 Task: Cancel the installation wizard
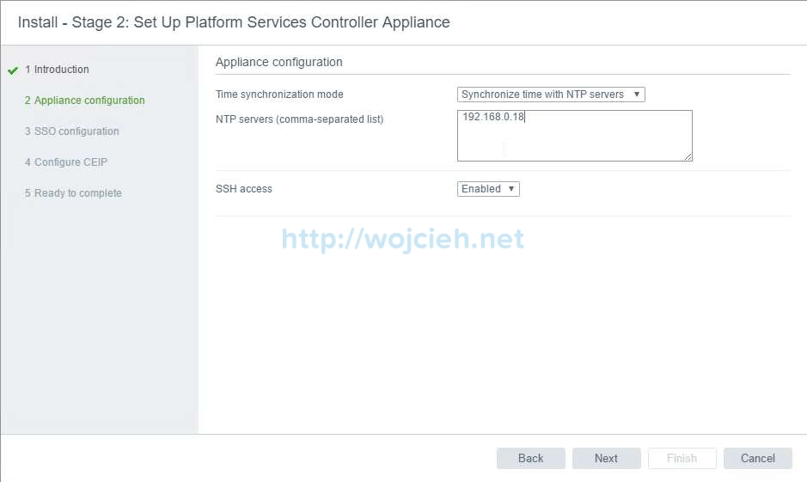click(757, 458)
